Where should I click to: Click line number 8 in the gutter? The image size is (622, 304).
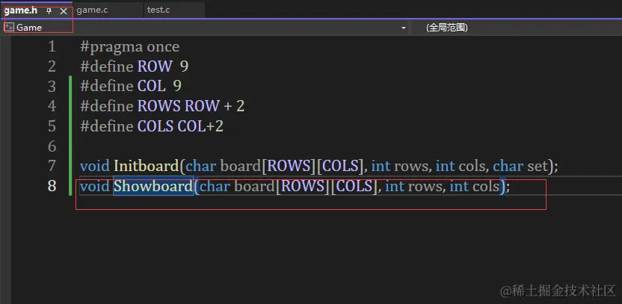click(x=52, y=186)
